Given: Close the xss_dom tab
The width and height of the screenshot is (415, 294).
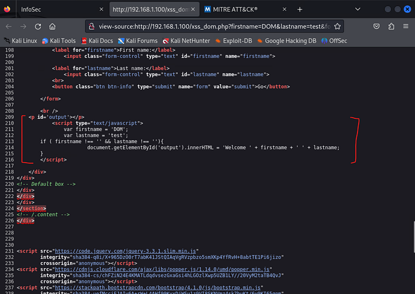Looking at the screenshot, I should (193, 9).
